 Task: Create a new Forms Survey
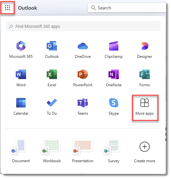coord(114,151)
